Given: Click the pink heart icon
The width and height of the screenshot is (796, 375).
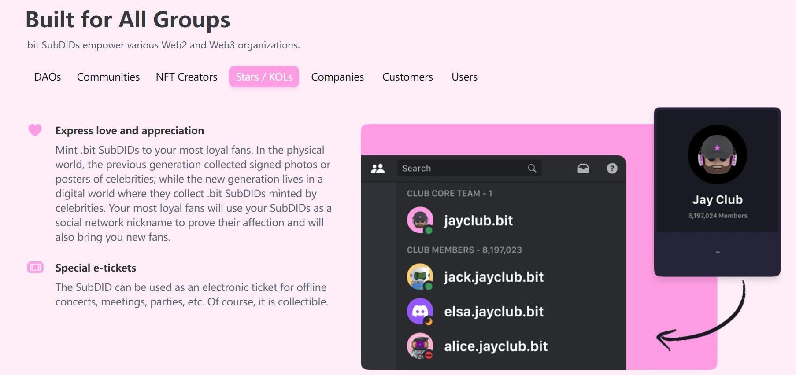Looking at the screenshot, I should click(x=35, y=130).
